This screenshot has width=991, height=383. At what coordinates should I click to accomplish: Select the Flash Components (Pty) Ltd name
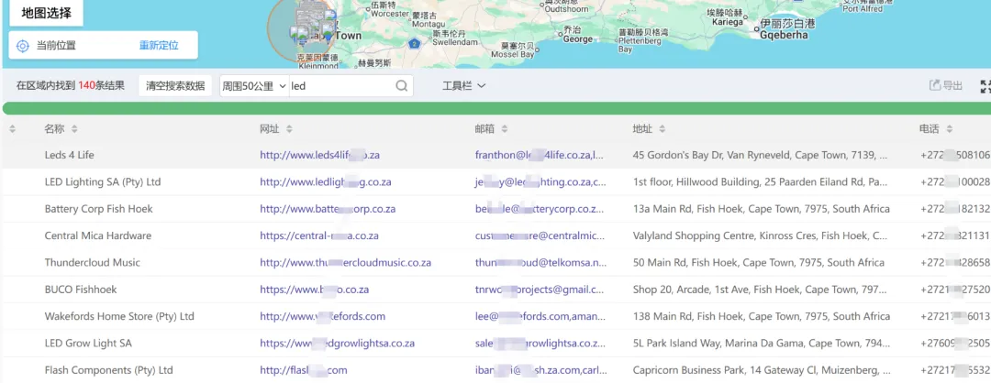coord(108,370)
